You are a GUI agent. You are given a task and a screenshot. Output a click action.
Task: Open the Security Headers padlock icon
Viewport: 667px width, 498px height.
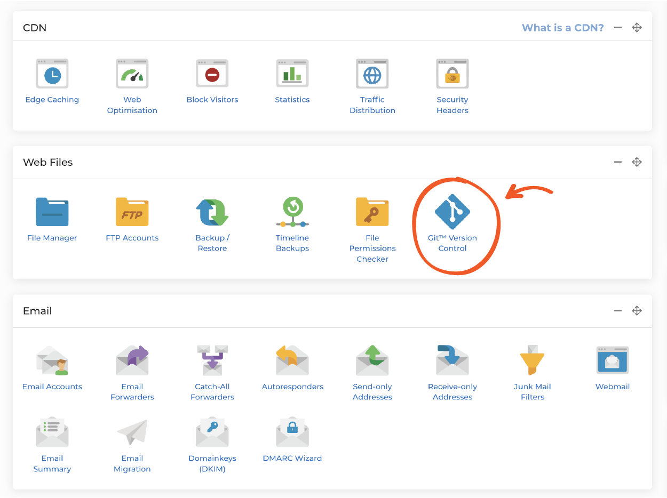tap(452, 74)
